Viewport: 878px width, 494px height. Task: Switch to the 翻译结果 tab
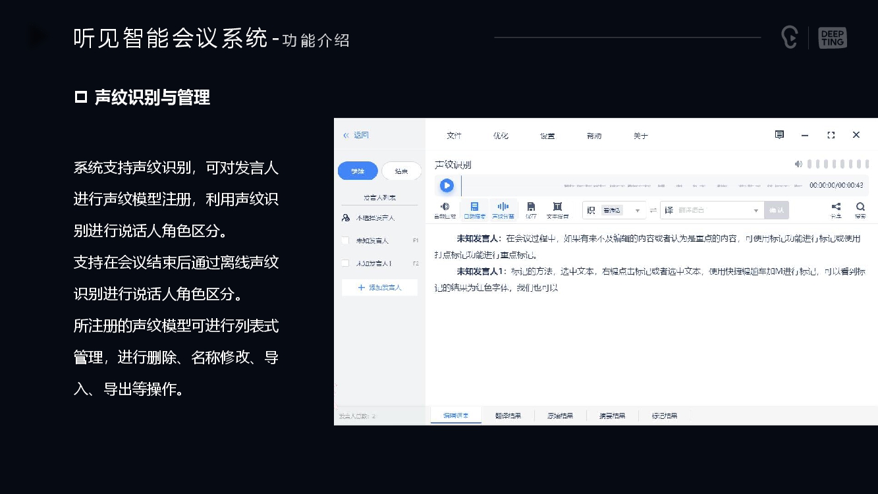(x=508, y=415)
